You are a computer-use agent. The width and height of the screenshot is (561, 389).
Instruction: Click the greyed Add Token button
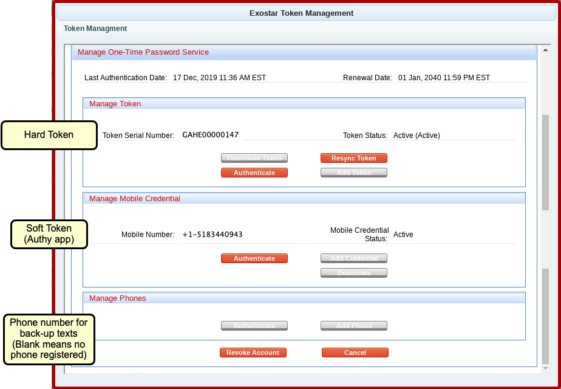pyautogui.click(x=353, y=173)
